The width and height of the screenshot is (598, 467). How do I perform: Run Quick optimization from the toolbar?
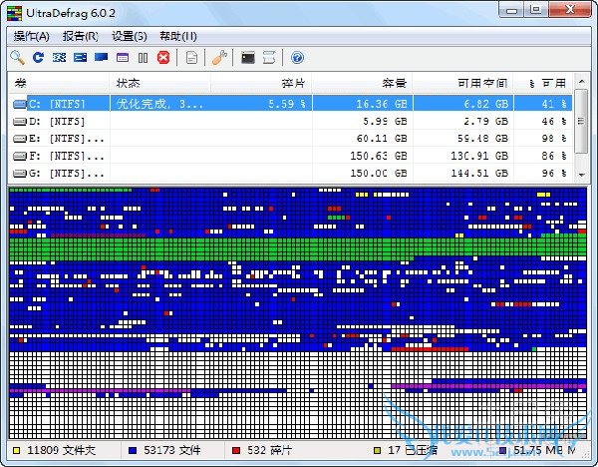point(80,58)
